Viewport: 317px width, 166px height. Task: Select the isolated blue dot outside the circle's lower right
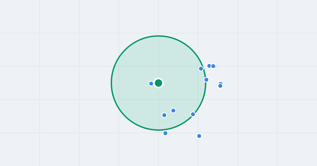[x=199, y=136]
